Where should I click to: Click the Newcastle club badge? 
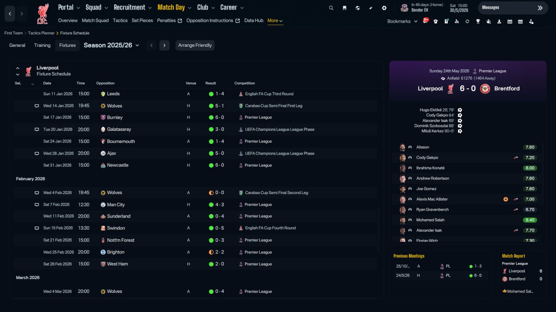[x=103, y=165]
